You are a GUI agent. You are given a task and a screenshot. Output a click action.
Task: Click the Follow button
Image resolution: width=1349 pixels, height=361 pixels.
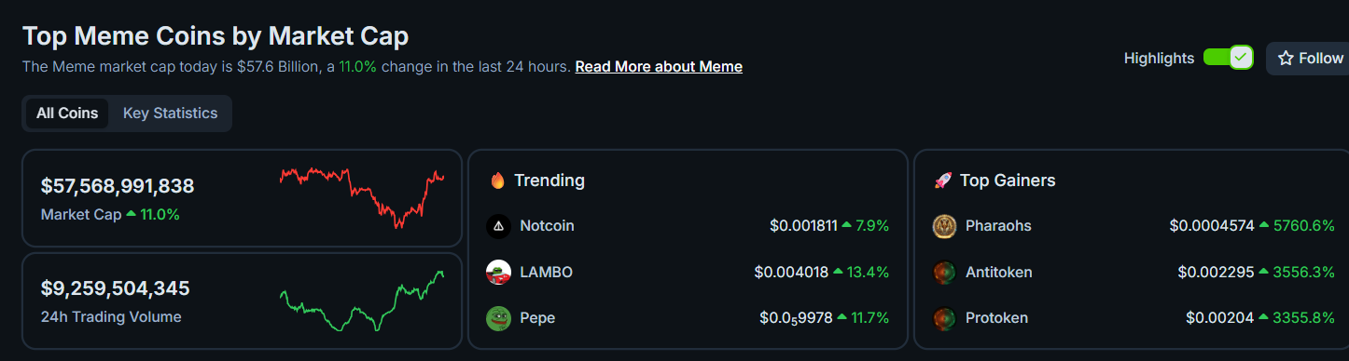point(1308,59)
